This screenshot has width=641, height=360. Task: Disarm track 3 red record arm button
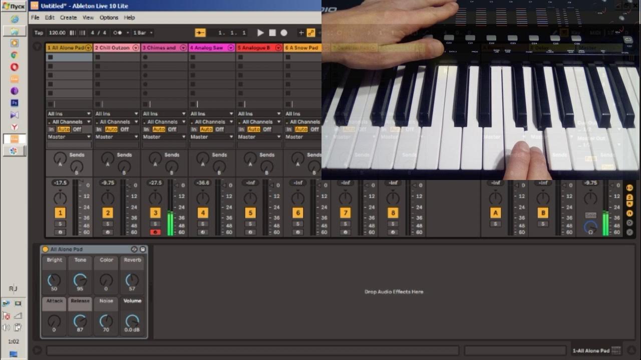click(155, 232)
